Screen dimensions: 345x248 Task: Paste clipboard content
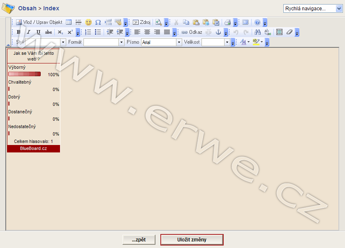point(196,22)
